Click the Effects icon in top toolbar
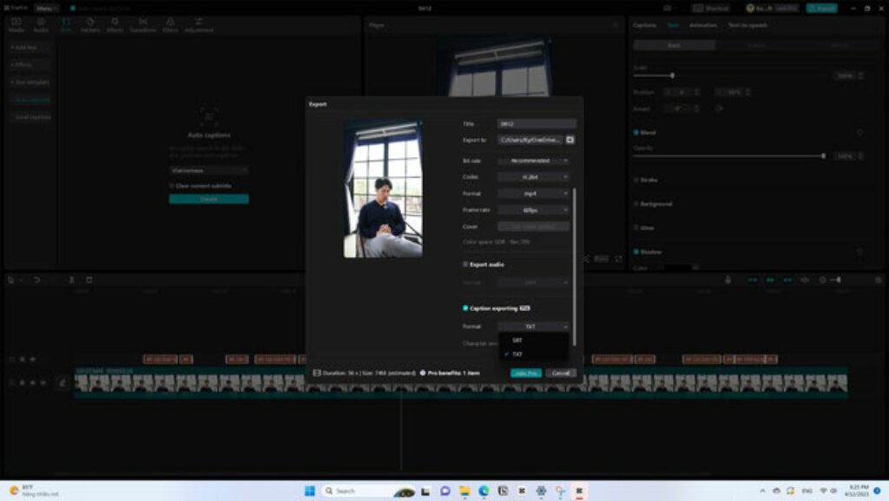 [x=115, y=24]
